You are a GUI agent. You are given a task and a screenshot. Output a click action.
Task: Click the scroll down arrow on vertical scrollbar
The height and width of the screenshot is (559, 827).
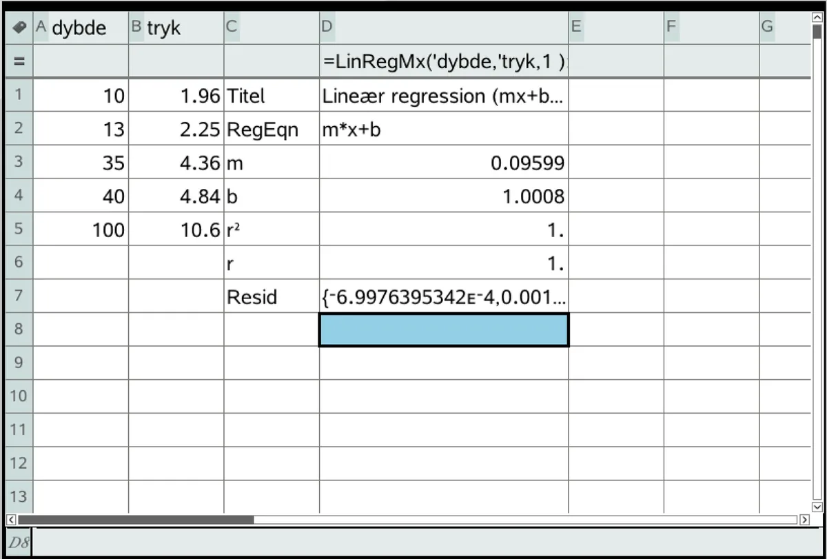[817, 507]
